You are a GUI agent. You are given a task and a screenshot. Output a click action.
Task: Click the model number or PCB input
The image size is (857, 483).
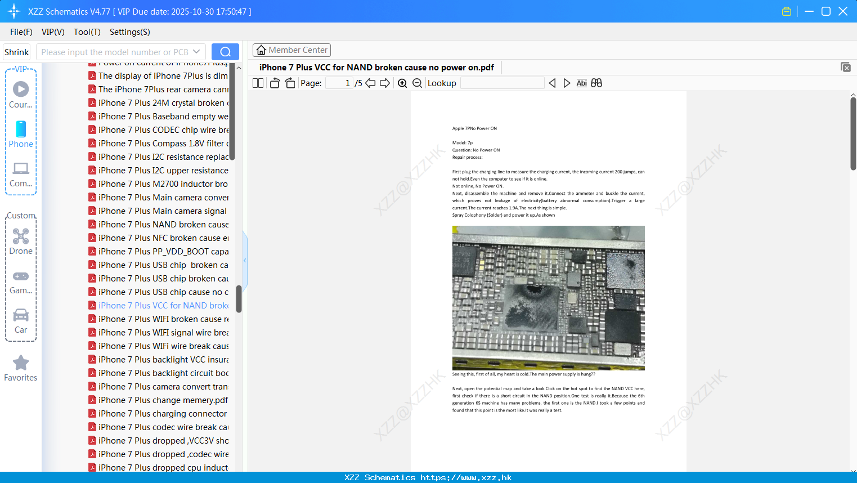(115, 52)
